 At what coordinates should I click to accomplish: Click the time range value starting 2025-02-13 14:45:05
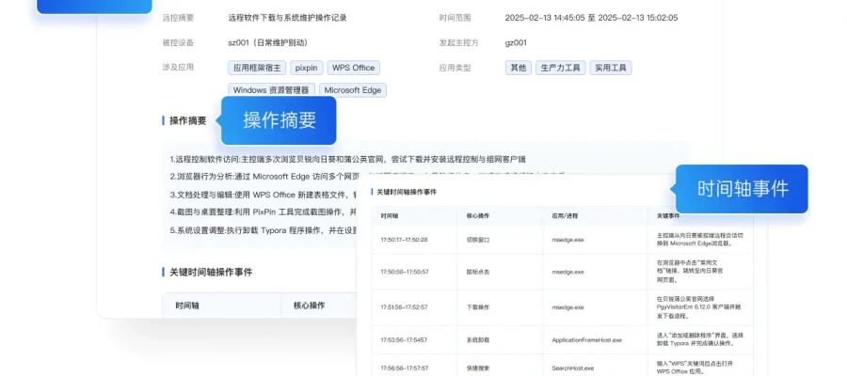(x=592, y=18)
